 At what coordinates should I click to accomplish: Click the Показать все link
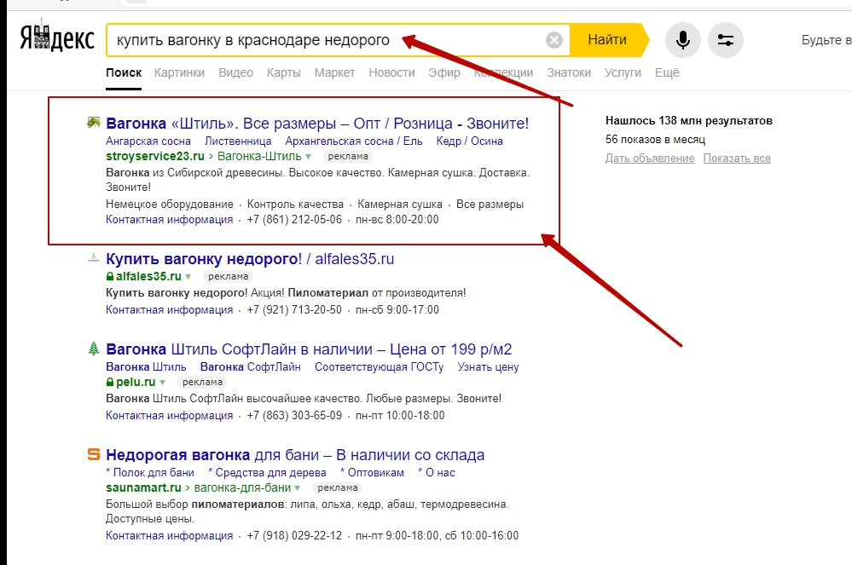737,159
